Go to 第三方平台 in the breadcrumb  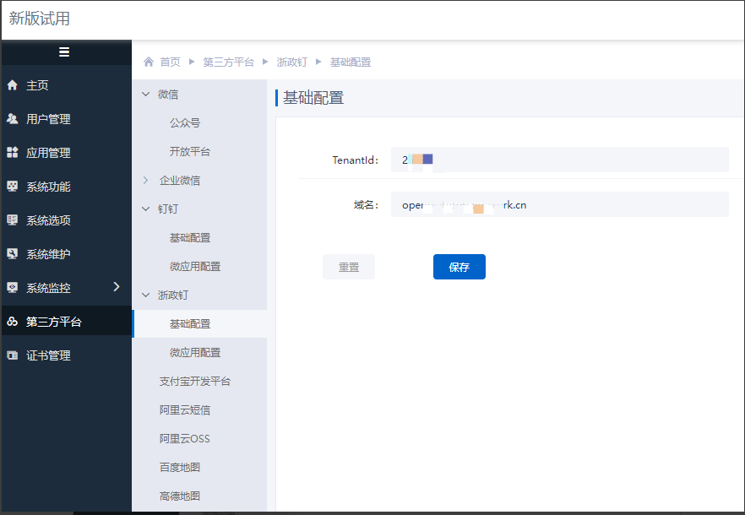click(228, 62)
